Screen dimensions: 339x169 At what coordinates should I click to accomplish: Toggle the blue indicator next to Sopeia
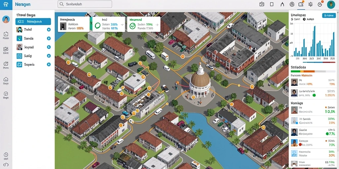(x=49, y=64)
